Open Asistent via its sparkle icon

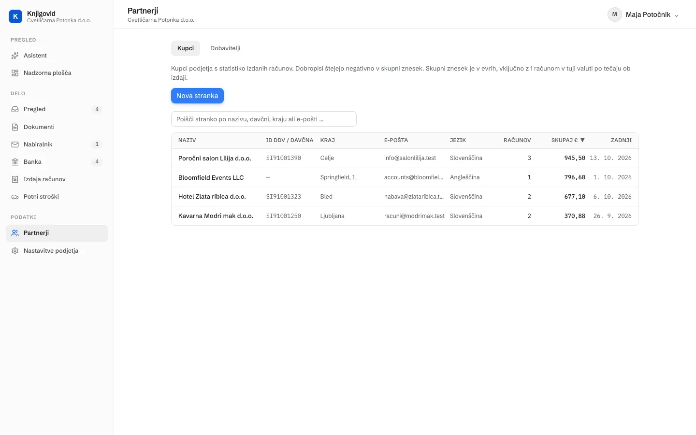[15, 56]
